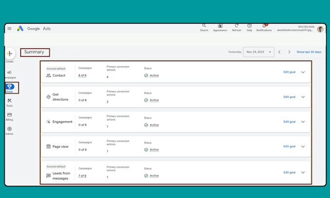Click the Refresh icon
Screen dimensions: 330x198
coord(236,26)
